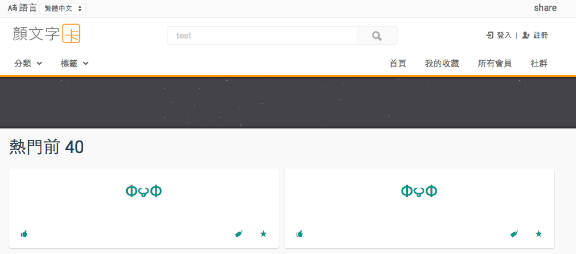Open tag icon on left emoticon card
This screenshot has width=576, height=254.
click(x=239, y=234)
